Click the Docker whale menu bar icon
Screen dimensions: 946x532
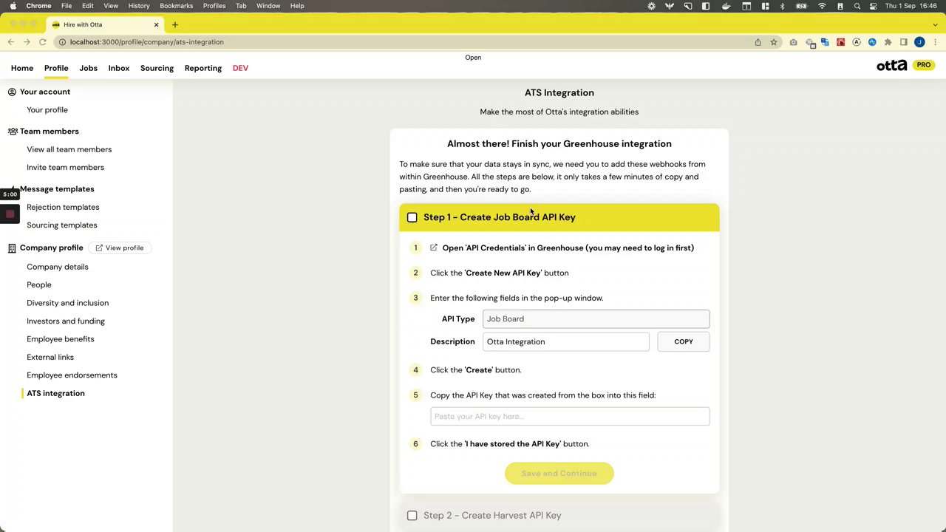tap(726, 6)
